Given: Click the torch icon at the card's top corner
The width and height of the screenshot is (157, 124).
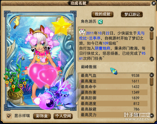Looking at the screenshot, I should tap(16, 22).
